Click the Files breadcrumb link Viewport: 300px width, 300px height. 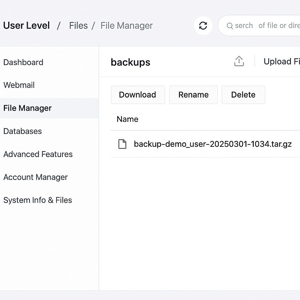(x=78, y=26)
